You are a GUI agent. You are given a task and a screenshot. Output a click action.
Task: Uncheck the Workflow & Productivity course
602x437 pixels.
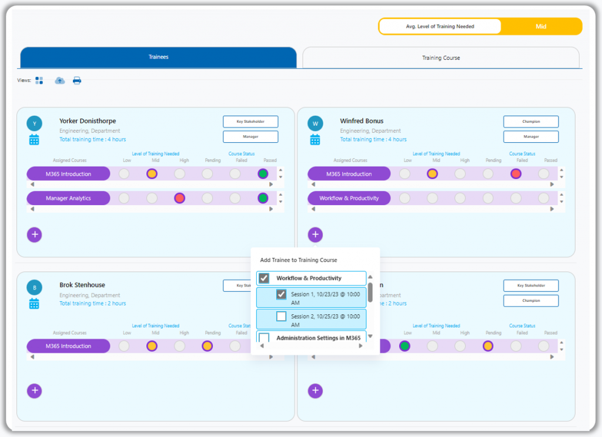click(x=265, y=278)
